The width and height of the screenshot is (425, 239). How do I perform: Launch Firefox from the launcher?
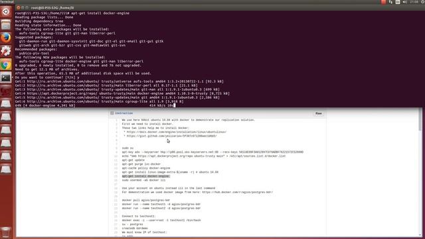click(x=6, y=38)
